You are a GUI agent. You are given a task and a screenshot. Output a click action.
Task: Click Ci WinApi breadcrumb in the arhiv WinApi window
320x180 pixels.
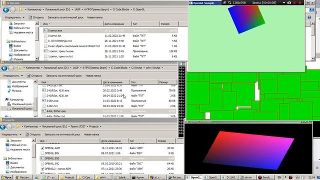tap(136, 68)
